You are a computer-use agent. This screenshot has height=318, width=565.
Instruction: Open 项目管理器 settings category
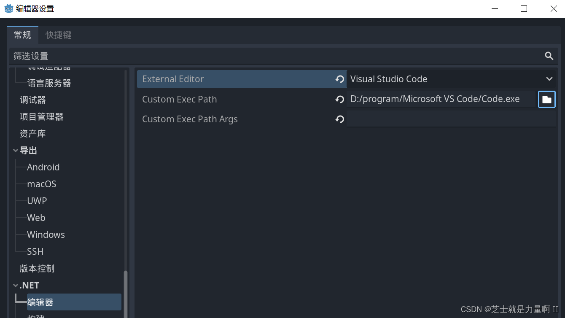pos(41,117)
